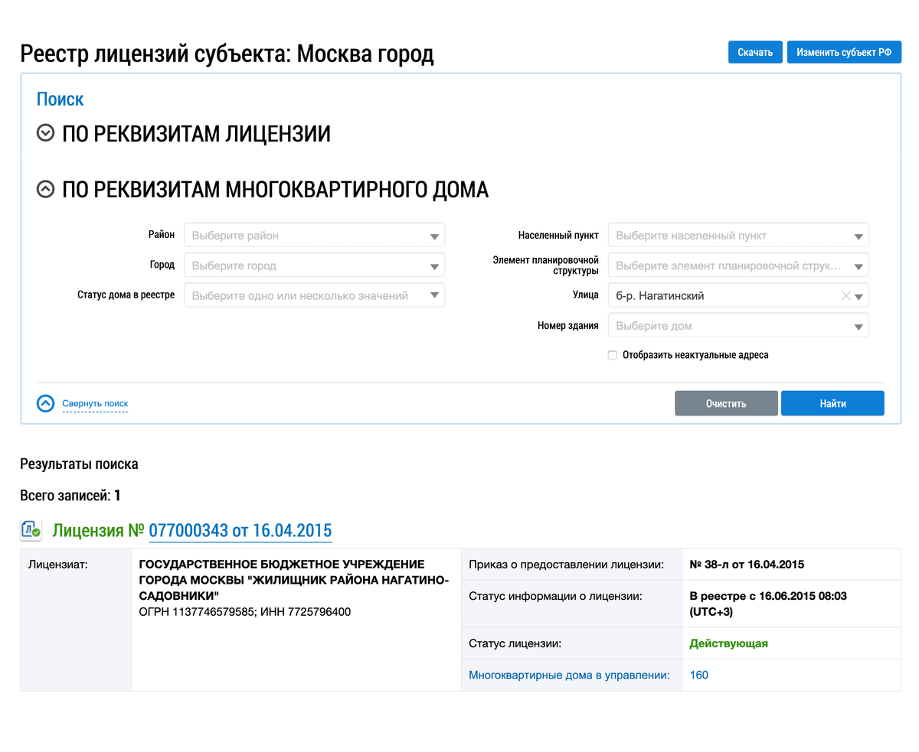This screenshot has height=752, width=919.
Task: Open the Город dropdown
Action: point(314,265)
